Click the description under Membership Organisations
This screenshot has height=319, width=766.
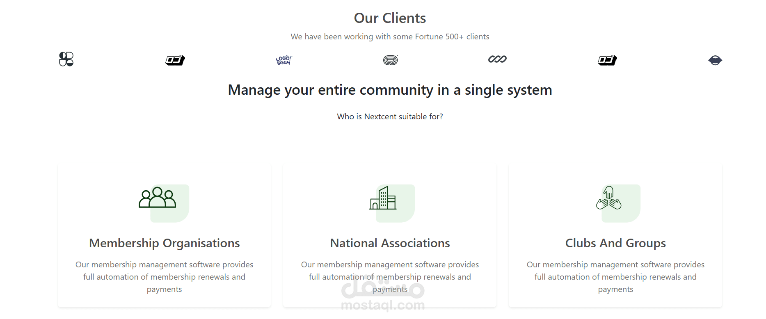click(x=164, y=277)
